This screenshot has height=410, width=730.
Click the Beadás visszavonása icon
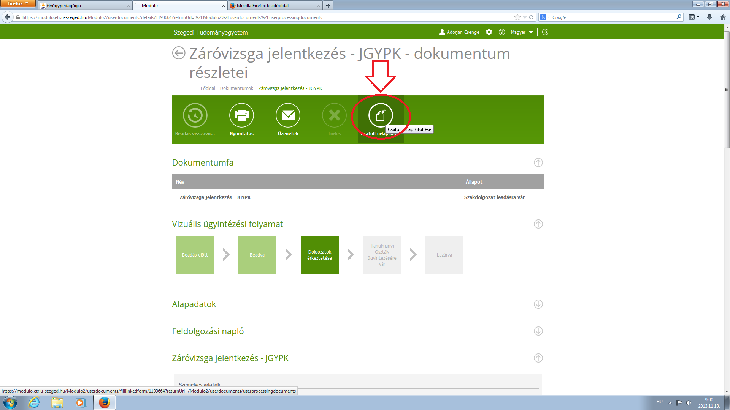195,115
